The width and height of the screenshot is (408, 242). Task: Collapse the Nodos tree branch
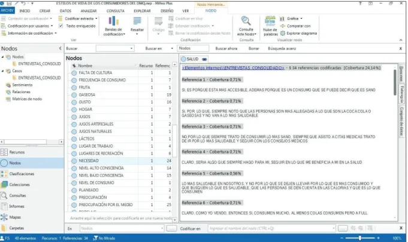click(2, 57)
